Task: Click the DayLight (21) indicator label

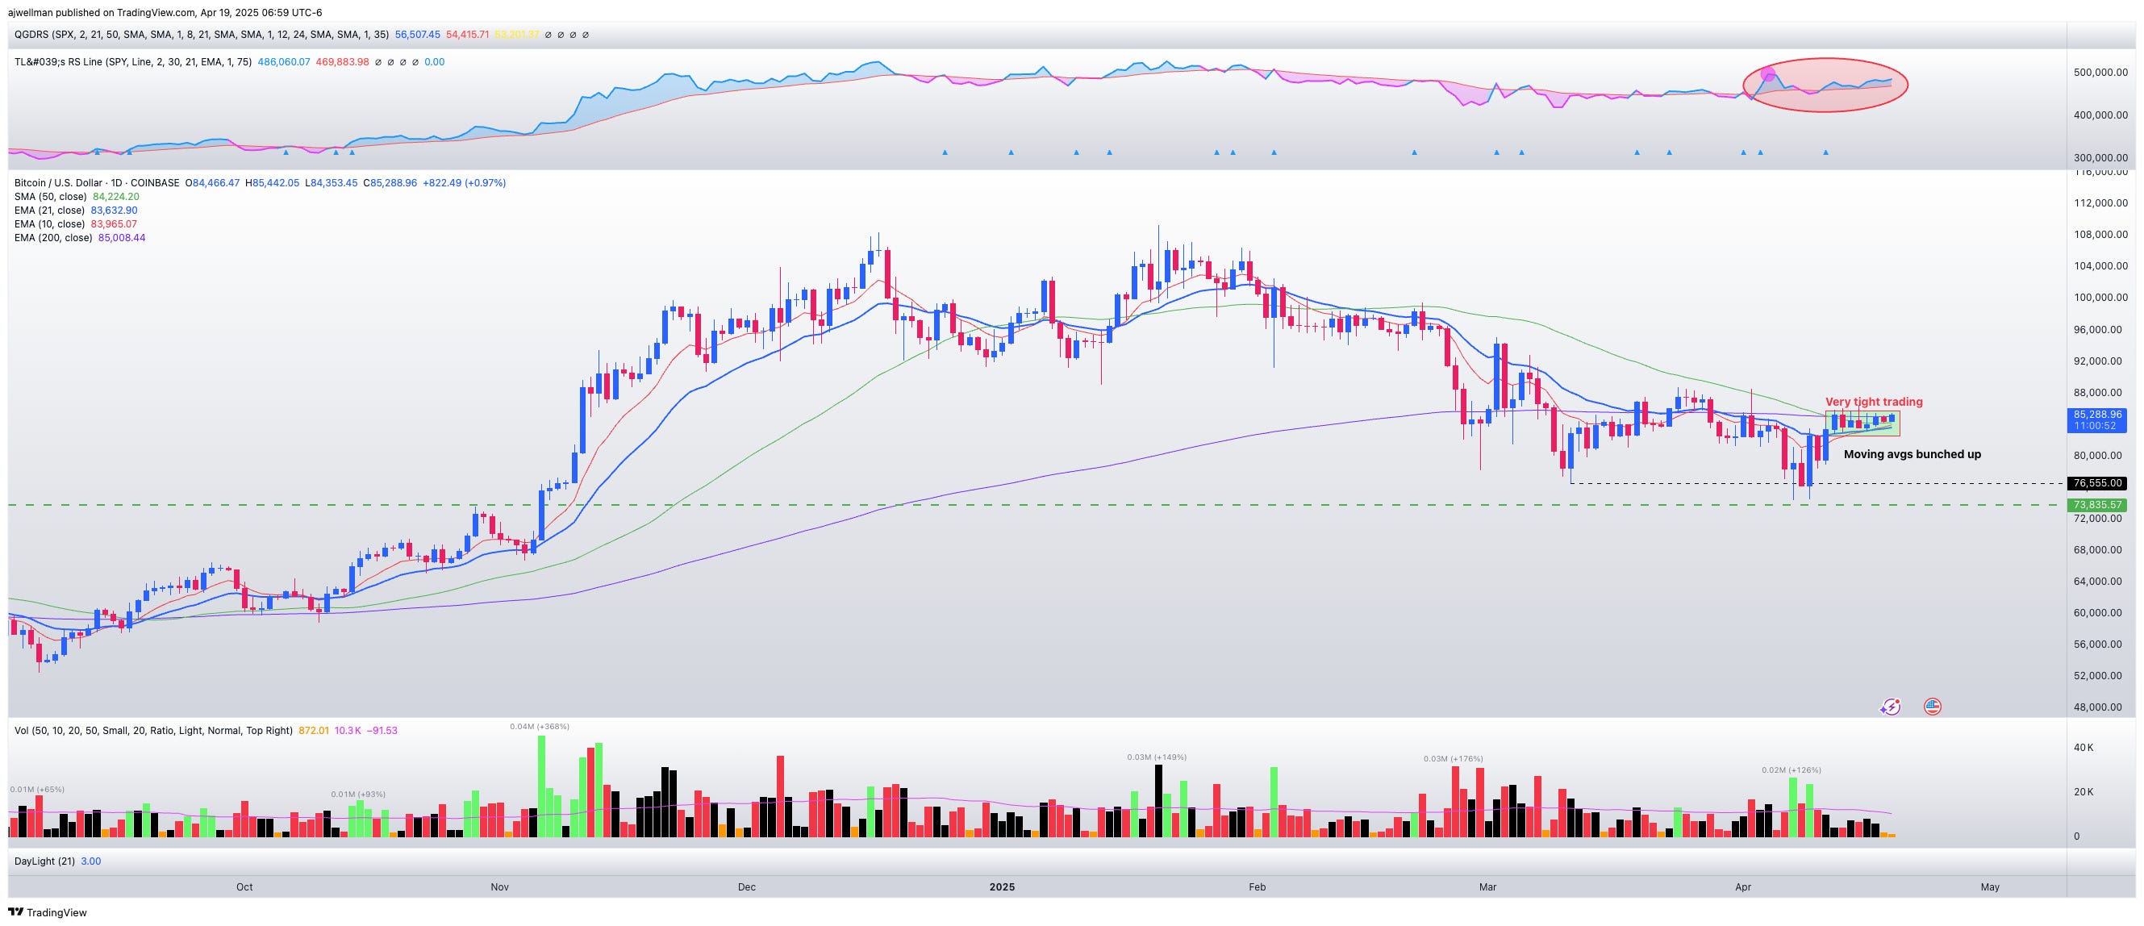Action: pyautogui.click(x=44, y=861)
